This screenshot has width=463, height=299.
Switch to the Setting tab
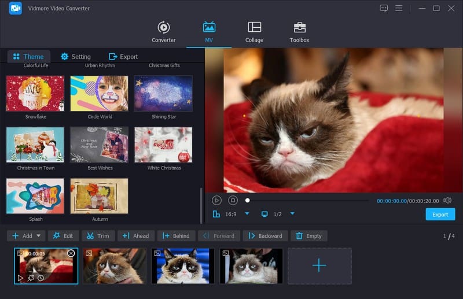click(x=76, y=57)
